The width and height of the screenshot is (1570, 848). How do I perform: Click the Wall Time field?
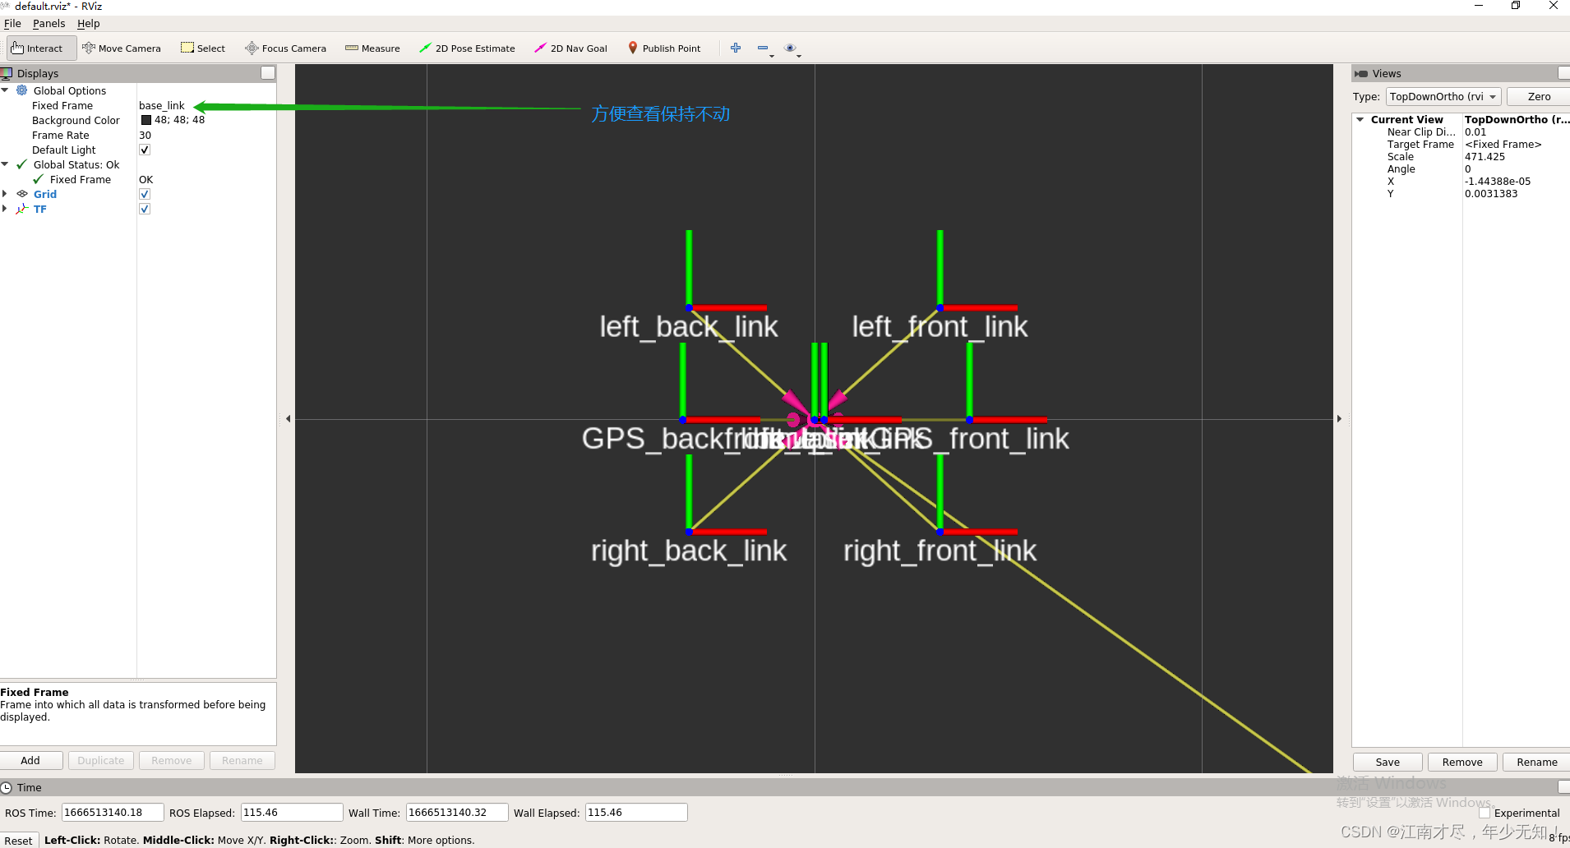tap(457, 813)
